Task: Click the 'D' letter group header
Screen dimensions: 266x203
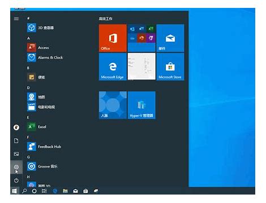Action: pos(28,87)
